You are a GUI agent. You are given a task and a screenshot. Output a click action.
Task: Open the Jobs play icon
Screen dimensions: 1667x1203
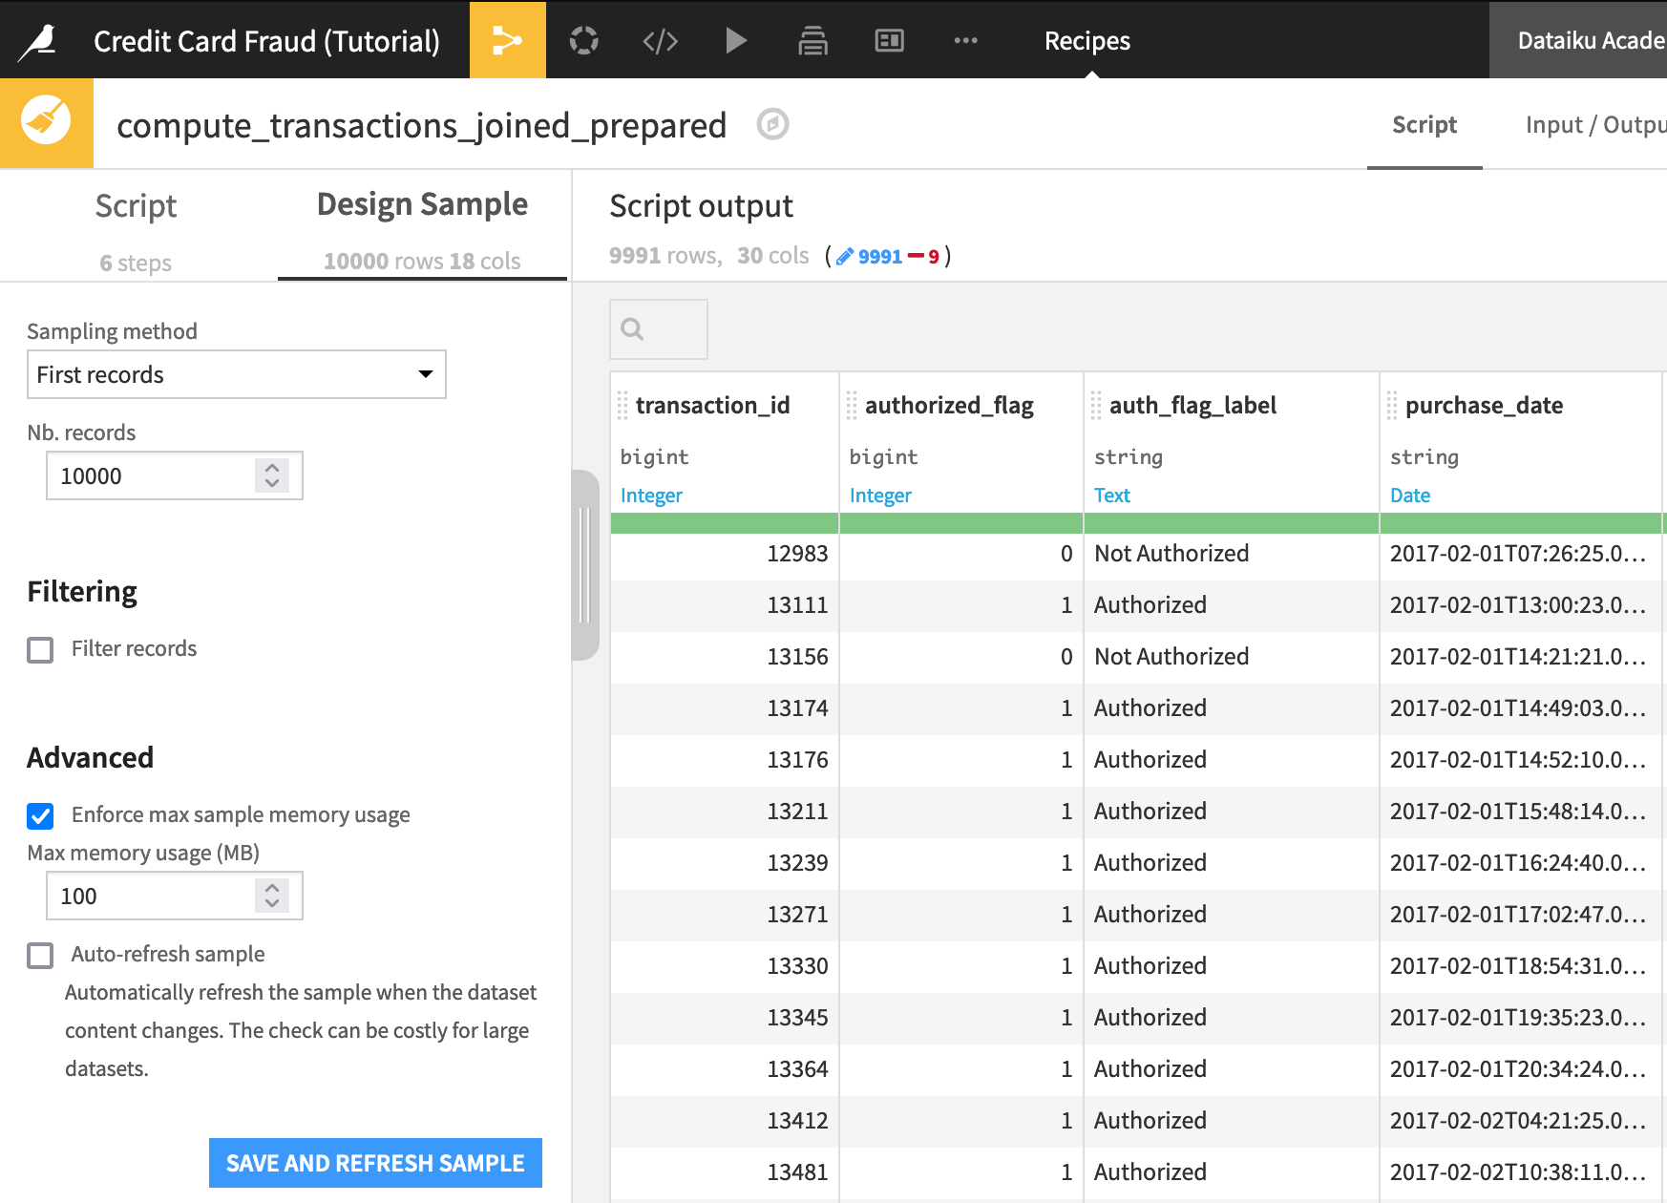(735, 40)
